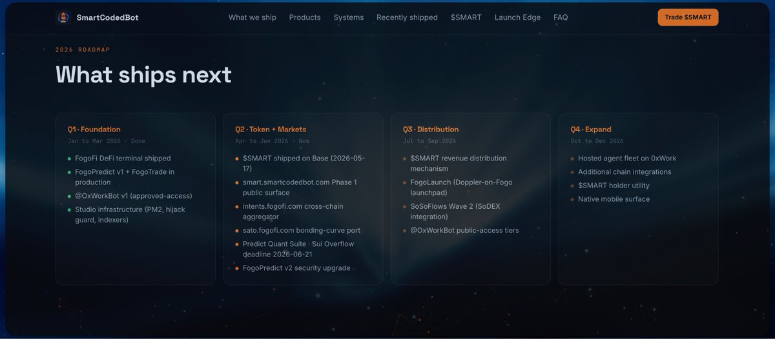Click Additional chain integrations item

point(625,172)
